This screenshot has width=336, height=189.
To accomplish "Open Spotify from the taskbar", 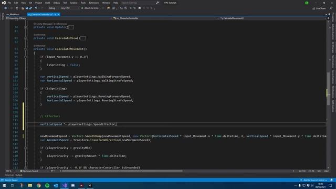I will point(47,185).
